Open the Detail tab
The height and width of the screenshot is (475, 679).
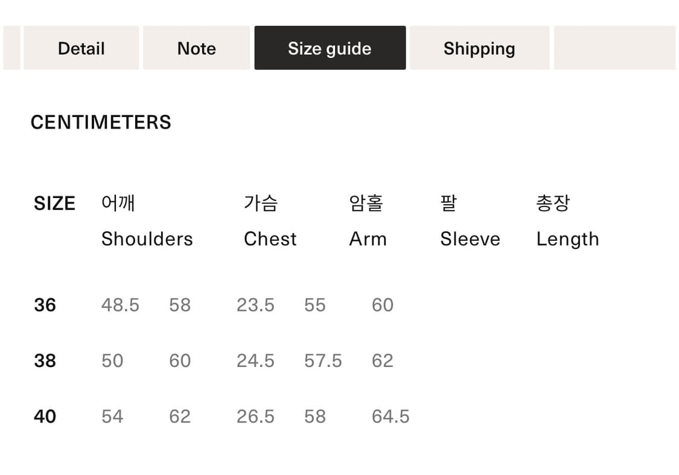[x=81, y=48]
